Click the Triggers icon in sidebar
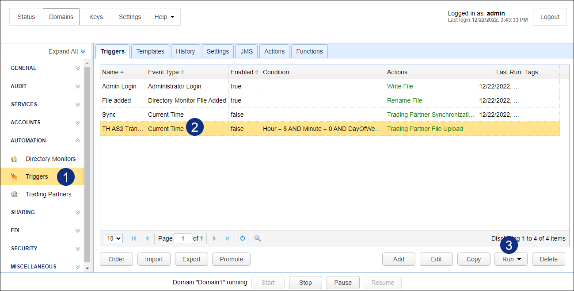The width and height of the screenshot is (574, 291). tap(15, 177)
